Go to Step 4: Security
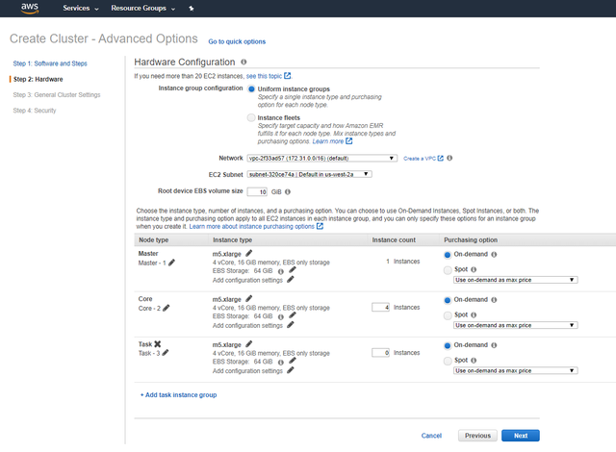616x452 pixels. click(35, 111)
